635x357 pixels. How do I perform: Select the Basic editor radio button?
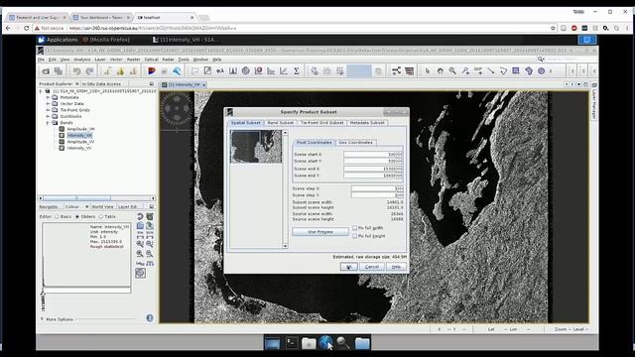(x=58, y=216)
